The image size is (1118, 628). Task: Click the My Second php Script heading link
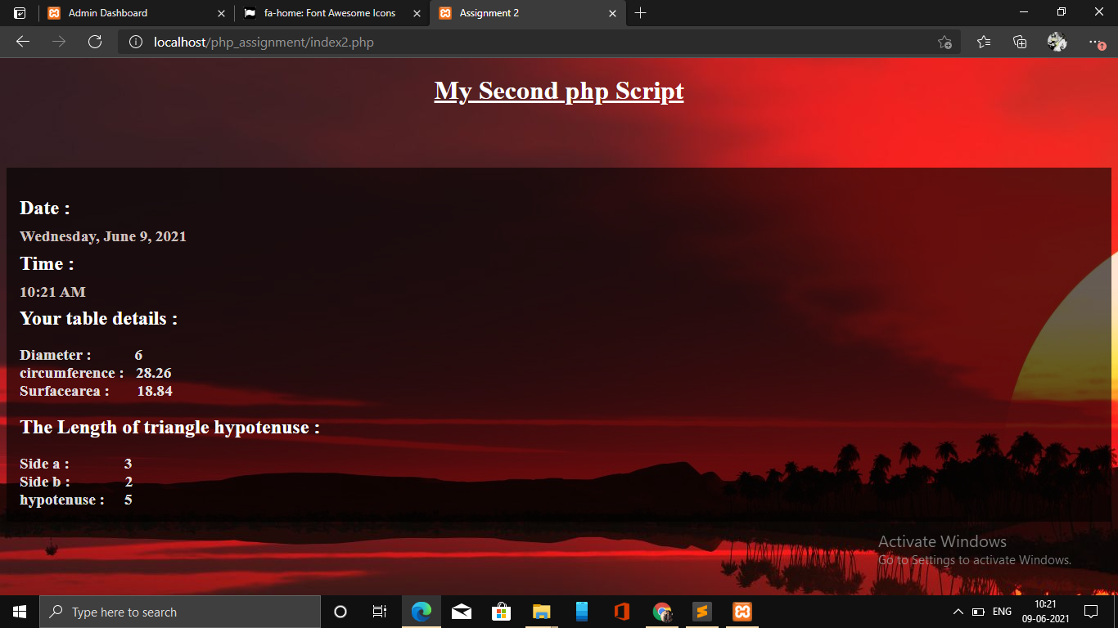(x=558, y=91)
